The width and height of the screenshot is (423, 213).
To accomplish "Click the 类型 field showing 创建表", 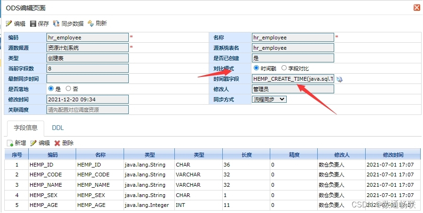I will pos(88,58).
